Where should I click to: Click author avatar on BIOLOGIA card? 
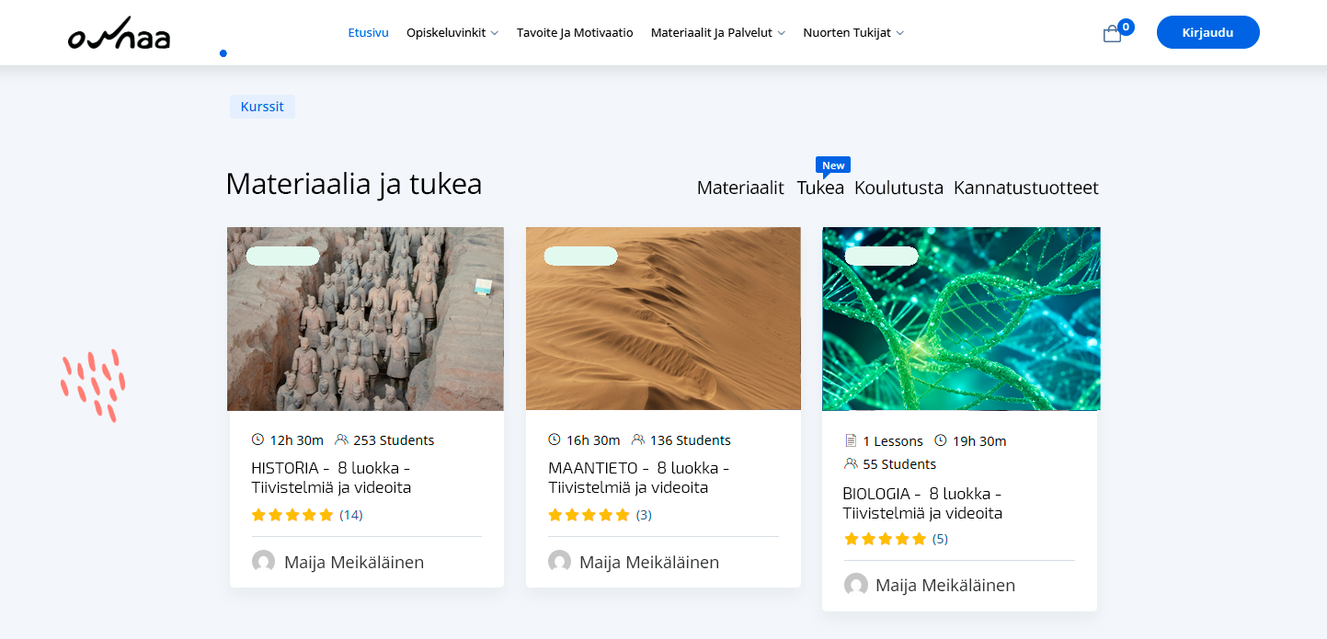[855, 585]
